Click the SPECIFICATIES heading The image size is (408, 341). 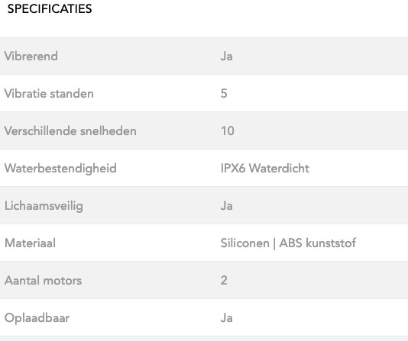[x=50, y=9]
